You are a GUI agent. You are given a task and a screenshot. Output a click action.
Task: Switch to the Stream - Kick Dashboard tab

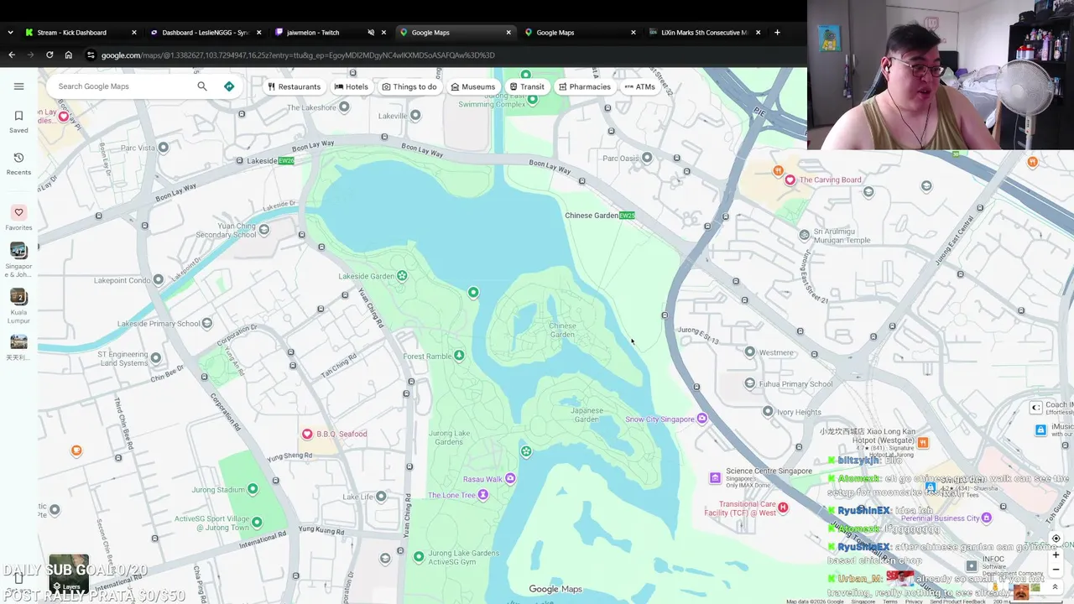coord(81,33)
